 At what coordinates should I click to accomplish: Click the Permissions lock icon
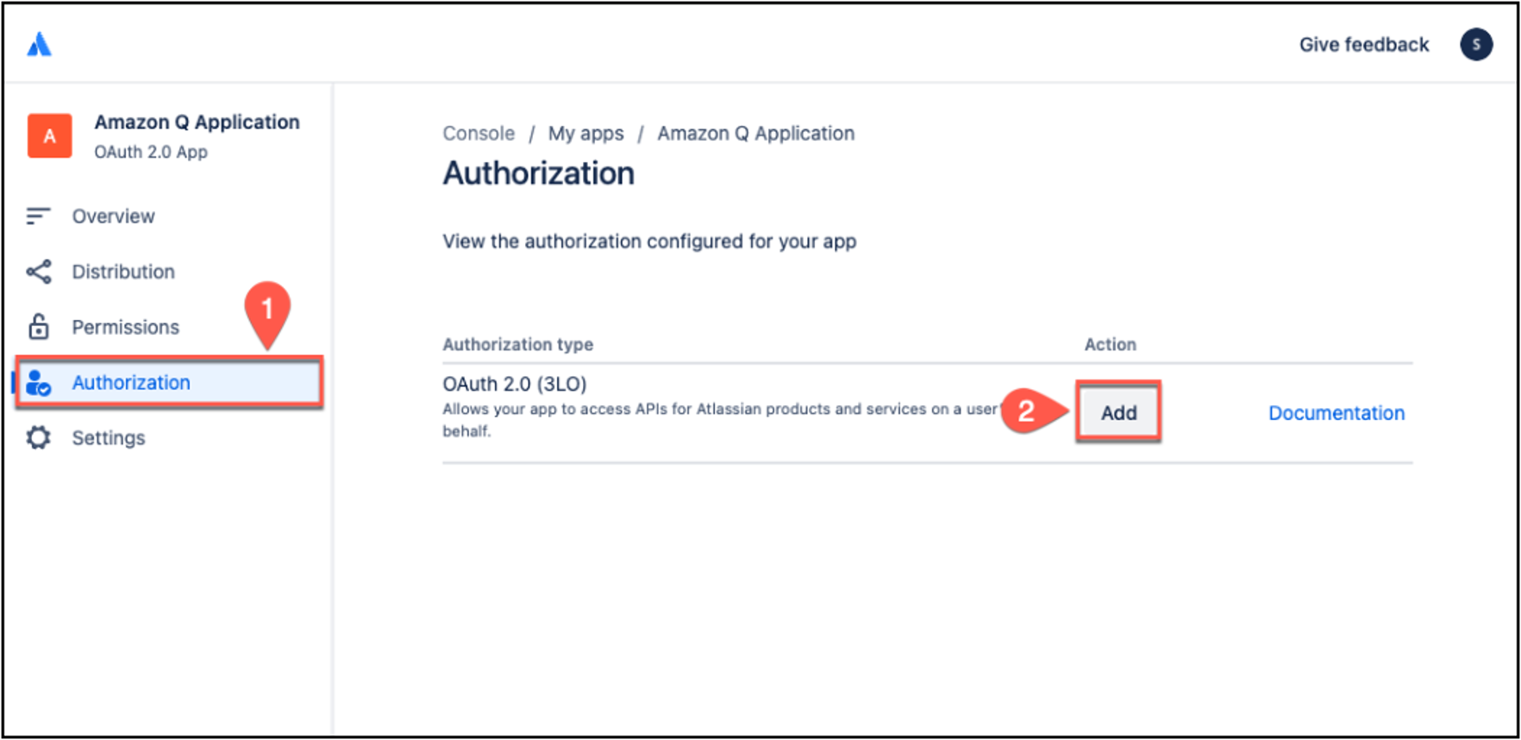[39, 327]
